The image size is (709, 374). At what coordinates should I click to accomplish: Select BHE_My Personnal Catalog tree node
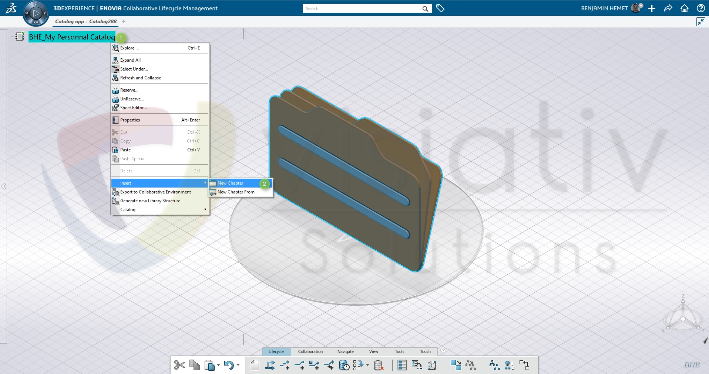click(72, 37)
